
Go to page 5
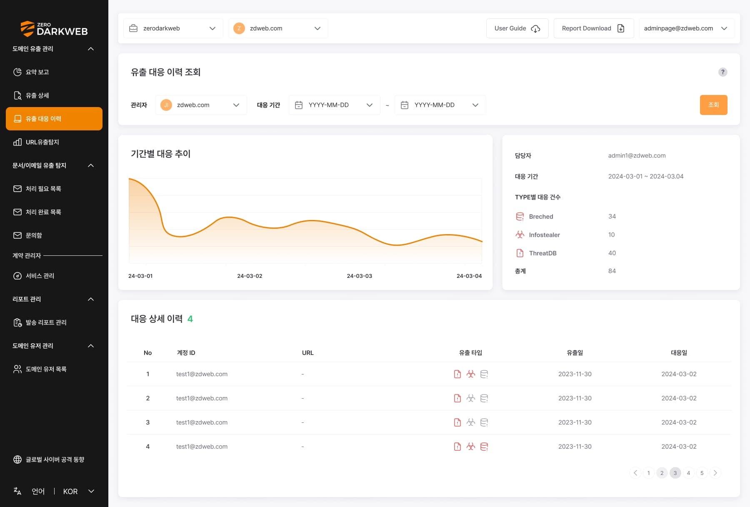click(x=702, y=473)
